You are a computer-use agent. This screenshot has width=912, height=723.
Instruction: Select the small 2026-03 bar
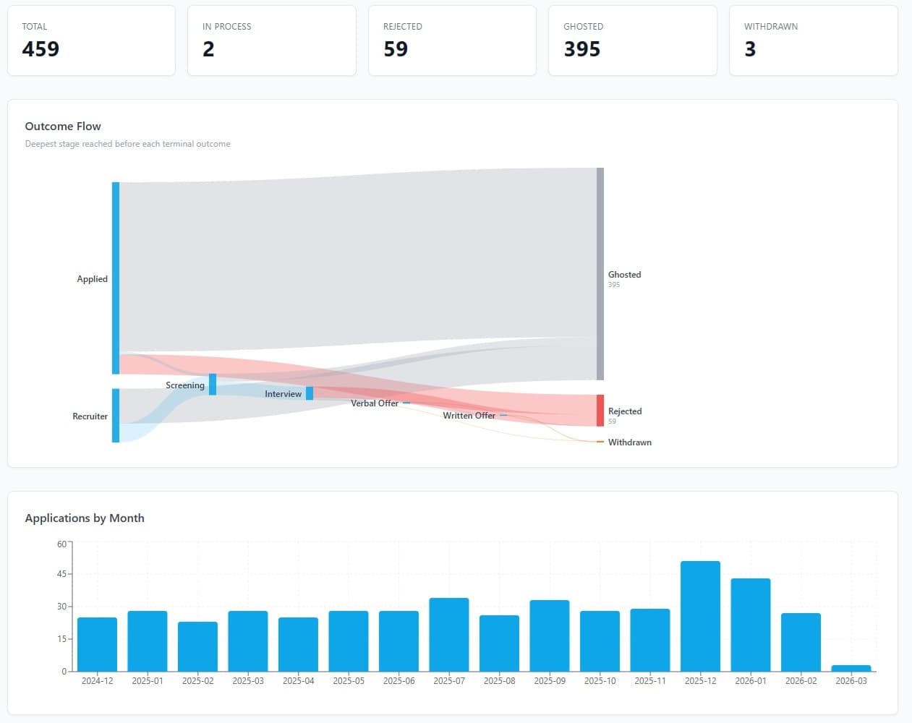tap(851, 667)
